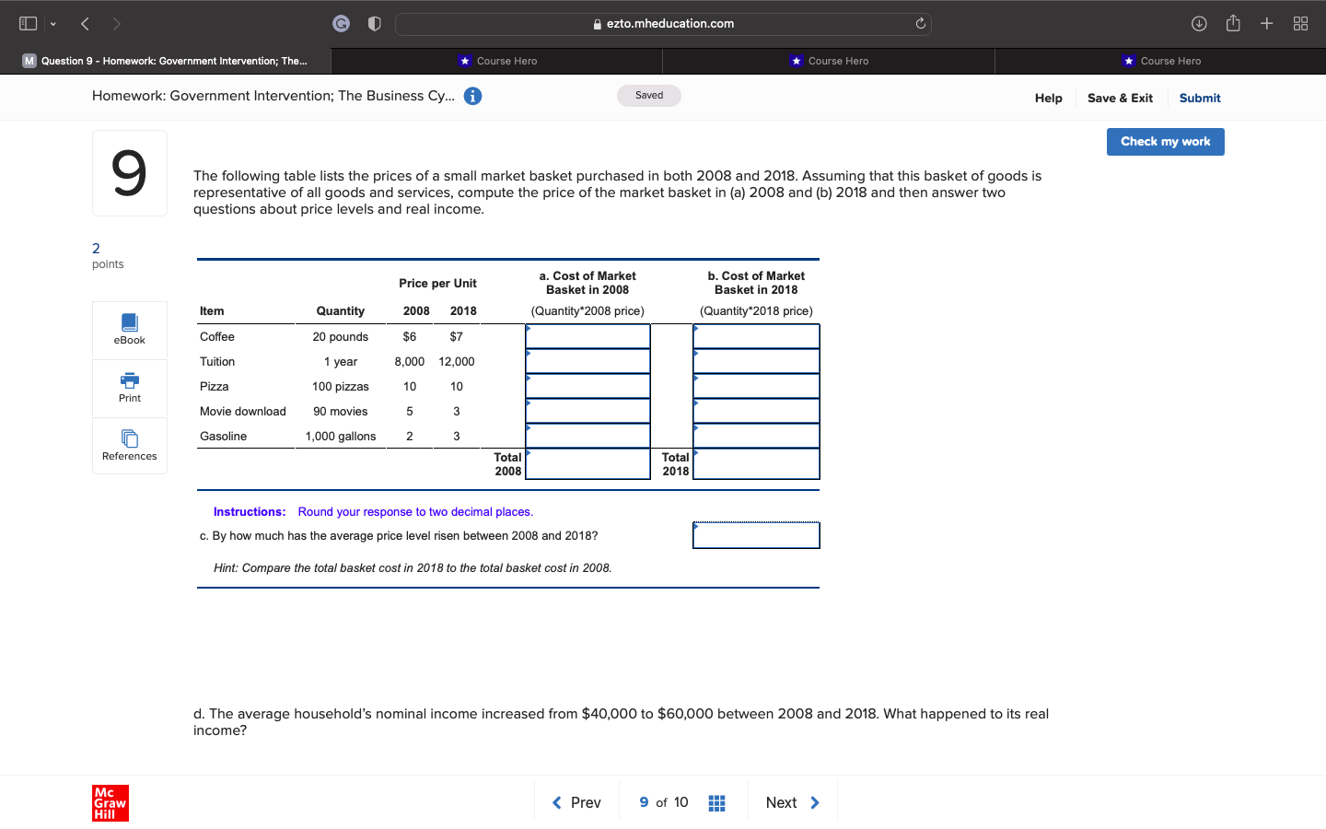
Task: Open the eBook panel
Action: coord(129,330)
